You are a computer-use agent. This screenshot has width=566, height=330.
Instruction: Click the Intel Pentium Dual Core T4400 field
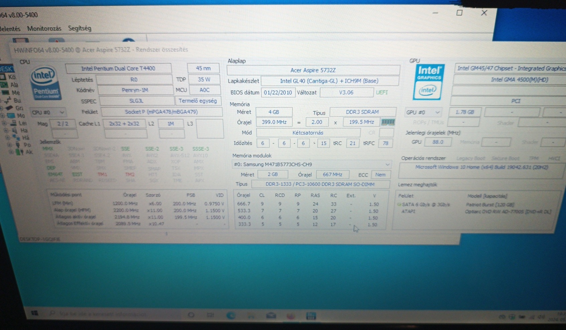point(119,68)
